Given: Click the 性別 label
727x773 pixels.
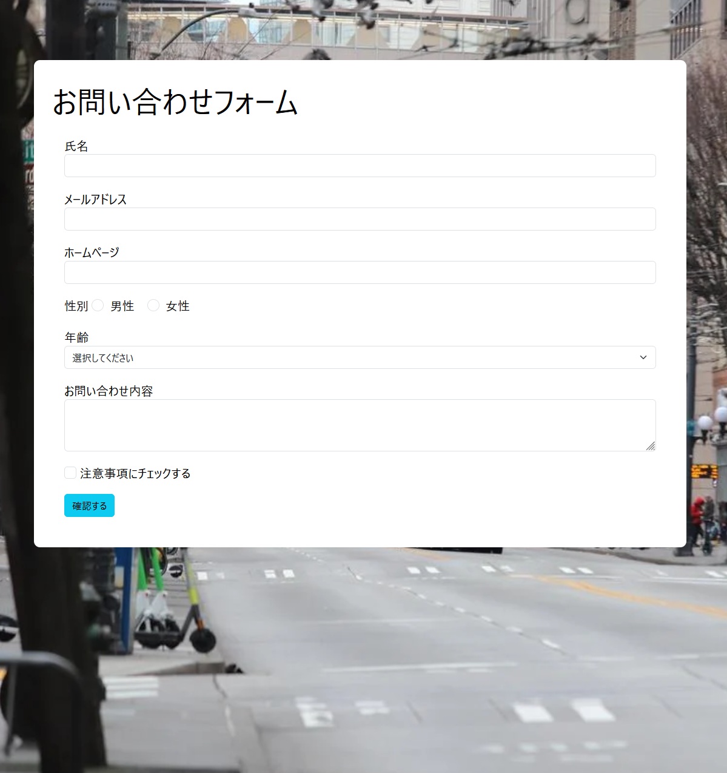Looking at the screenshot, I should point(76,306).
